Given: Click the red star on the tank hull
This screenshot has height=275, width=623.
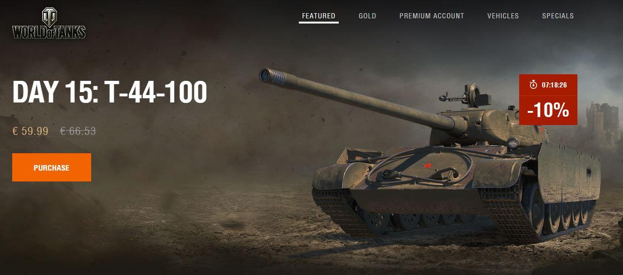Looking at the screenshot, I should [427, 165].
